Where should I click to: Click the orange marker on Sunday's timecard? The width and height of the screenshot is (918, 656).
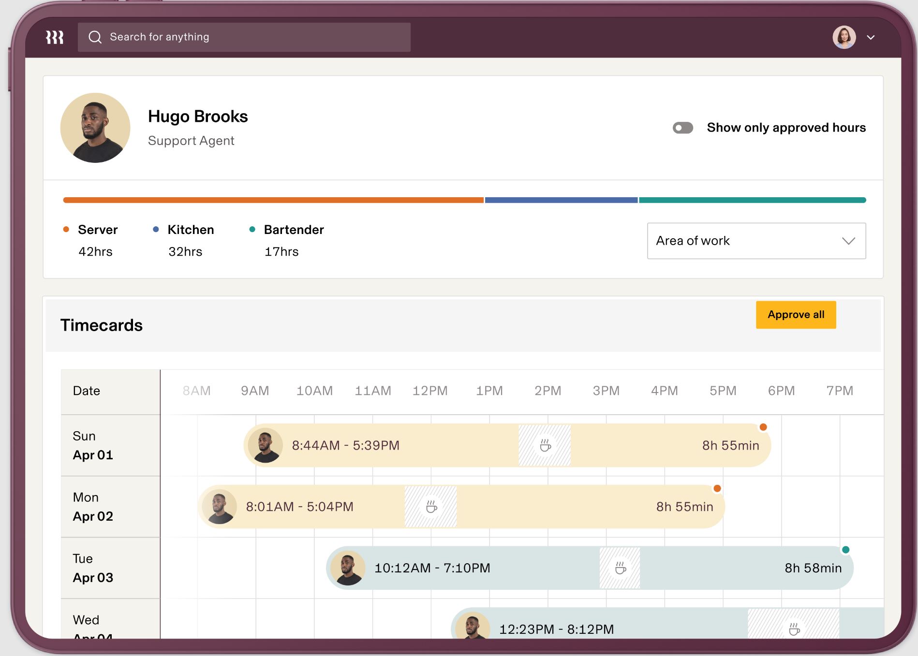(763, 427)
